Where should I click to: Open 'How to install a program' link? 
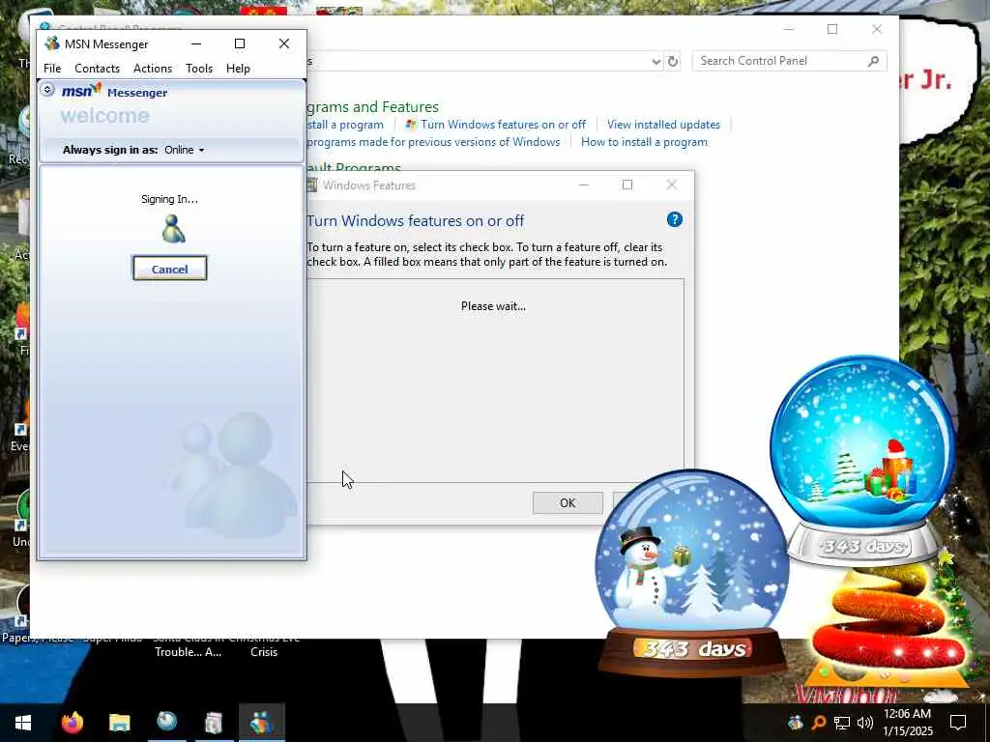click(x=644, y=142)
